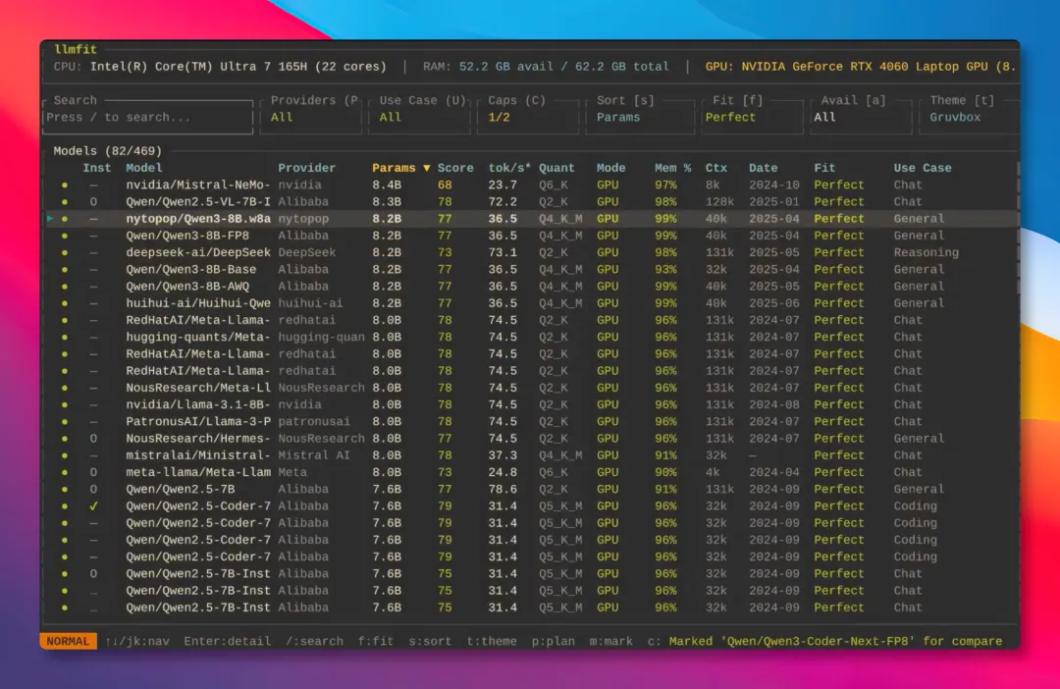Image resolution: width=1060 pixels, height=689 pixels.
Task: Click the t:theme shortcut hint
Action: tap(492, 641)
